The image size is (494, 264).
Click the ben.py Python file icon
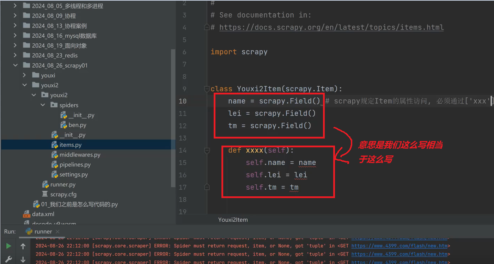pyautogui.click(x=64, y=125)
